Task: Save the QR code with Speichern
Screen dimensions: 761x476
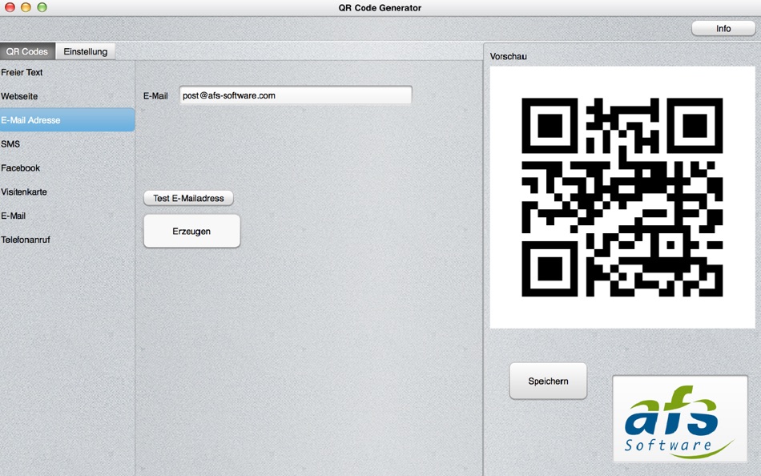Action: pyautogui.click(x=548, y=381)
